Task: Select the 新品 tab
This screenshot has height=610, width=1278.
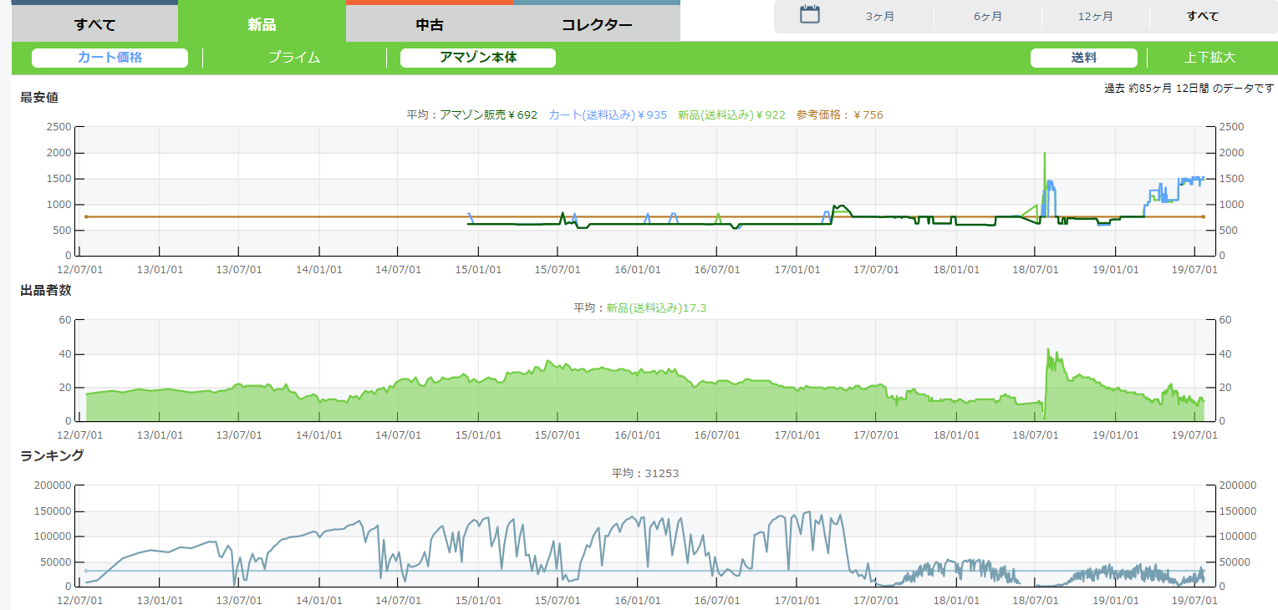Action: tap(262, 24)
